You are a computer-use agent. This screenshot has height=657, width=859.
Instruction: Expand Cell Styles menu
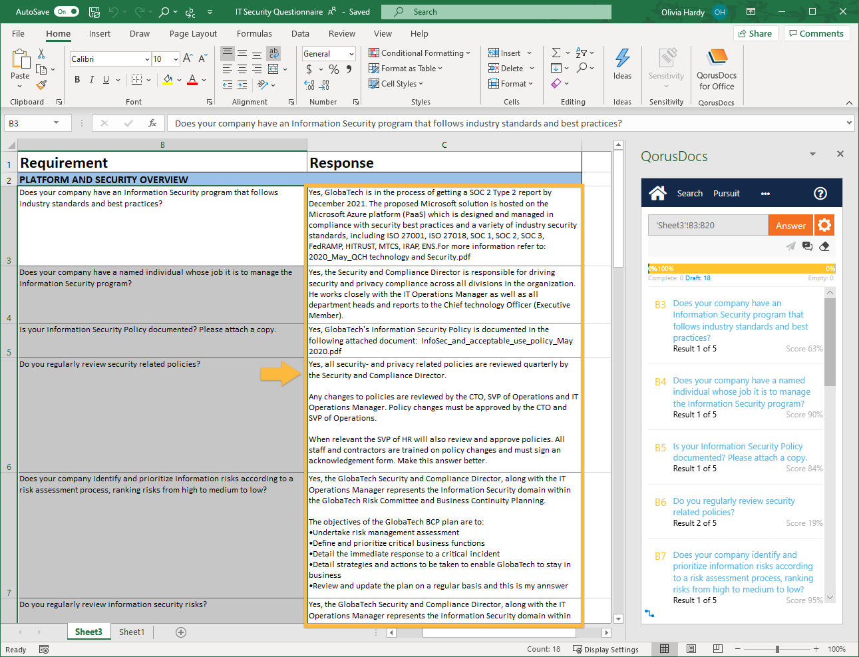tap(397, 84)
